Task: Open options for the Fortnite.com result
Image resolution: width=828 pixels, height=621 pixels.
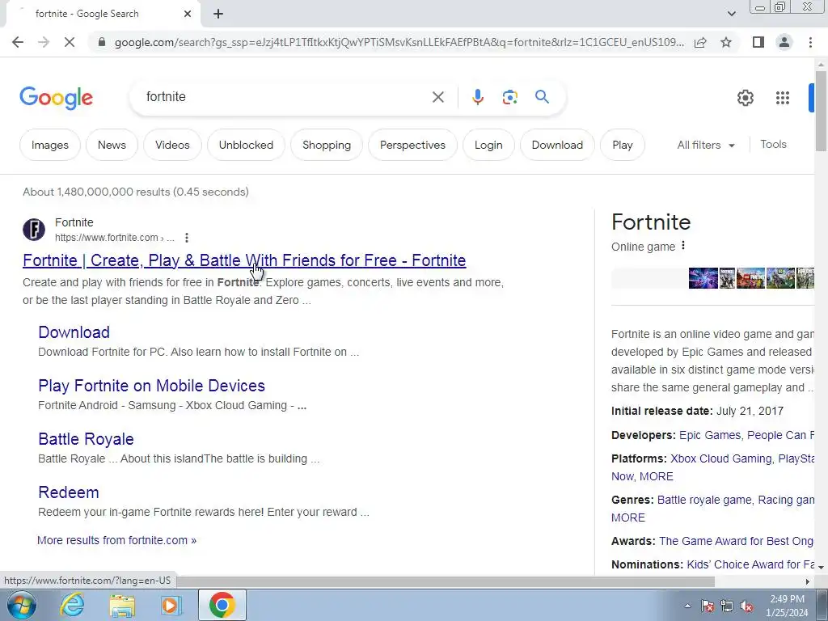Action: (x=187, y=238)
